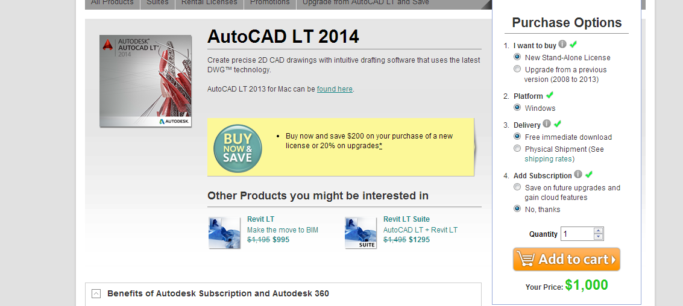The width and height of the screenshot is (683, 306).
Task: Click the asterisk footnote link after upgrades
Action: coord(381,146)
